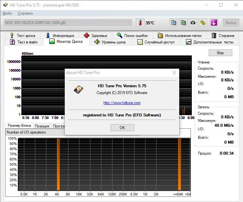Viewport: 243px width, 202px height.
Task: Switch to the Уровень шума tab
Action: pyautogui.click(x=110, y=42)
